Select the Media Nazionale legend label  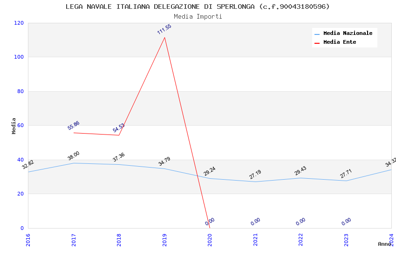348,33
